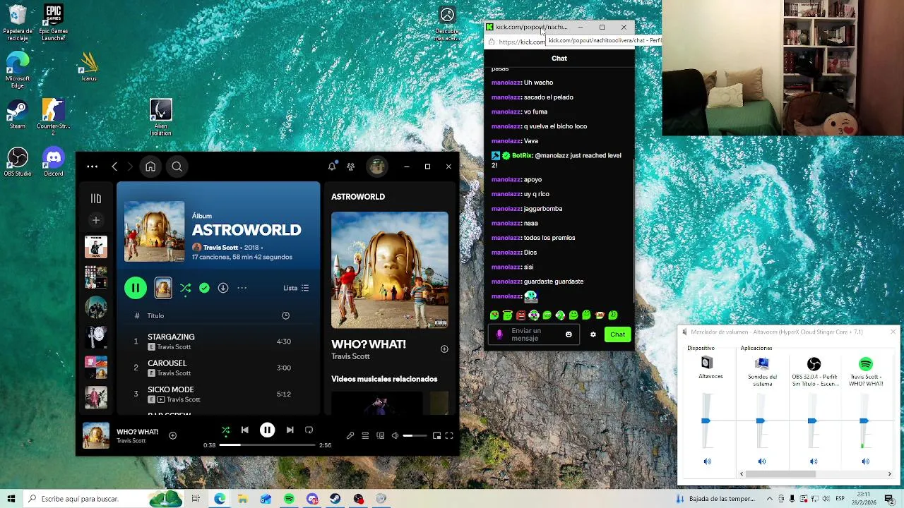Open connect to a device
The width and height of the screenshot is (904, 508).
coord(381,436)
